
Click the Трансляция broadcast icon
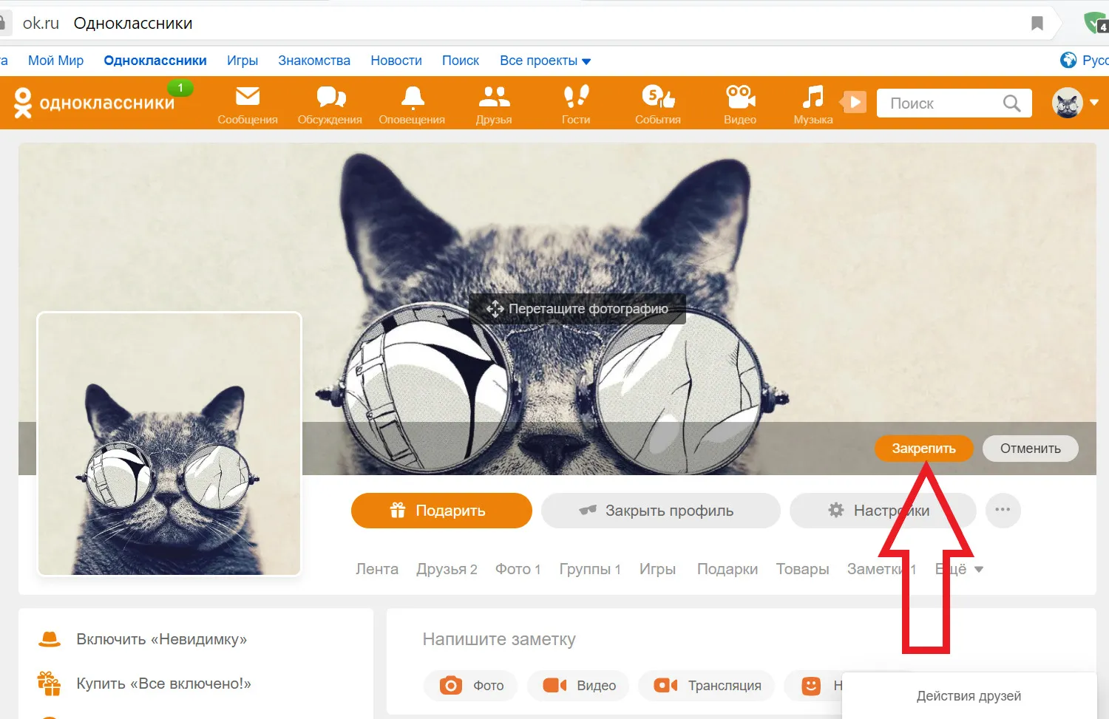point(665,685)
